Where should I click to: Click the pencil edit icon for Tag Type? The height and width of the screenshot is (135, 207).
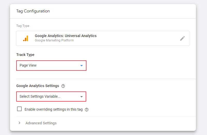tap(182, 38)
